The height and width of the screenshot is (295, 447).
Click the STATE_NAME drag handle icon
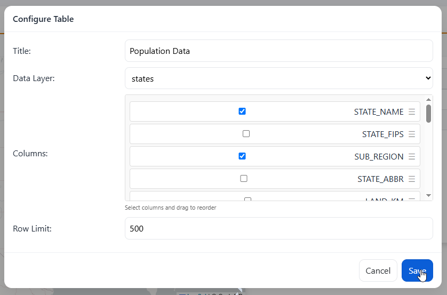point(412,112)
